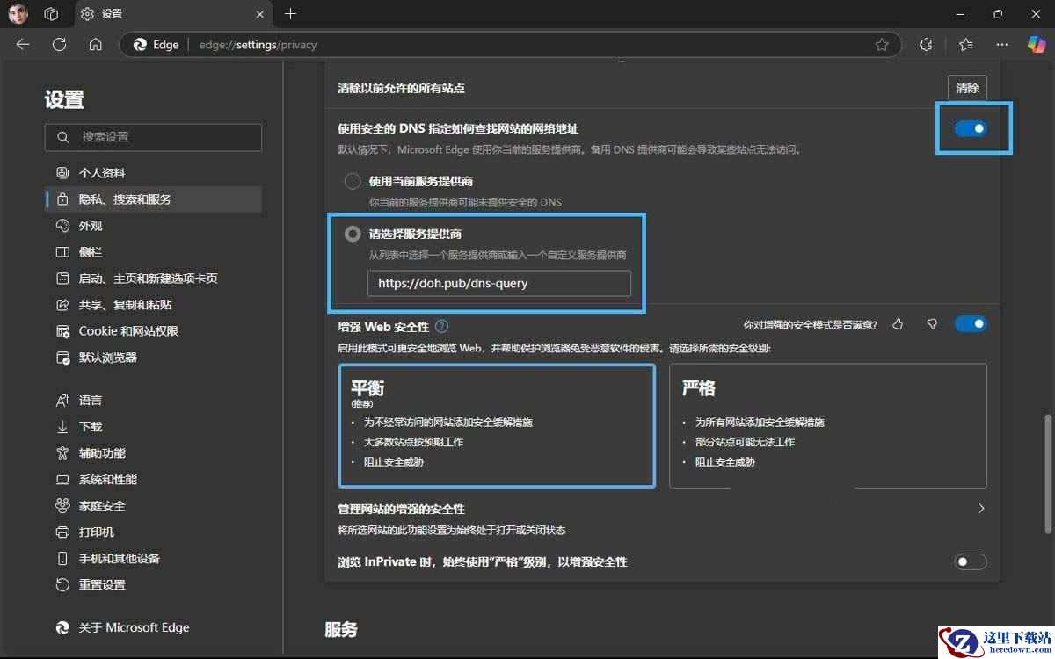
Task: Choose the 平衡 security level card
Action: click(x=497, y=426)
